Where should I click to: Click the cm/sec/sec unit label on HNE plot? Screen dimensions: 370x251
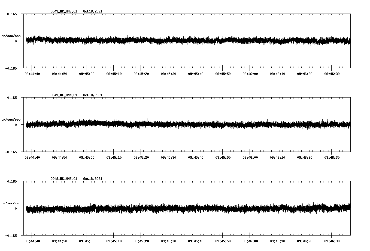[11, 36]
